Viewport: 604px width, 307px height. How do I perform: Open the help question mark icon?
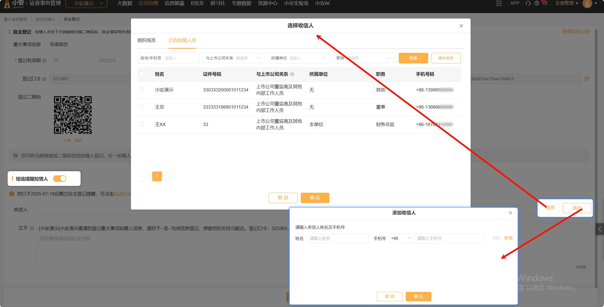[536, 3]
